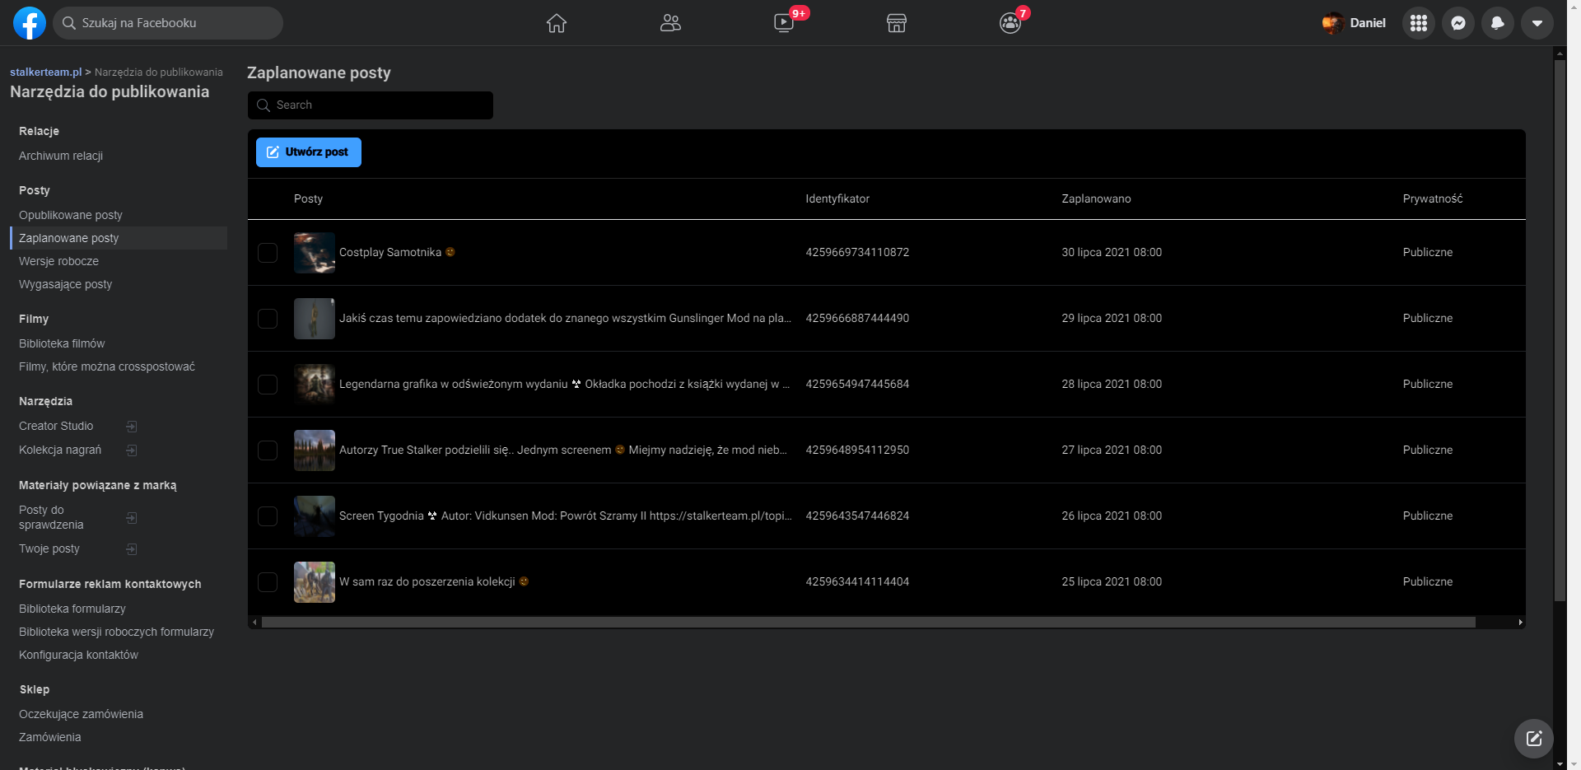Check the Gunslinger Mod post checkbox
The width and height of the screenshot is (1581, 770).
pyautogui.click(x=268, y=319)
